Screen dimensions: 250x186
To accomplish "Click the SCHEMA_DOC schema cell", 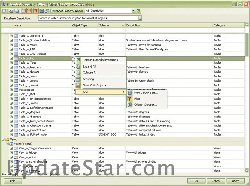I will tap(112, 135).
